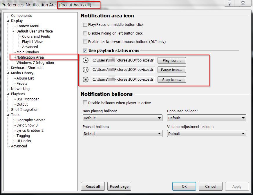Collapse the Display tree node
The width and height of the screenshot is (253, 195).
pyautogui.click(x=8, y=21)
